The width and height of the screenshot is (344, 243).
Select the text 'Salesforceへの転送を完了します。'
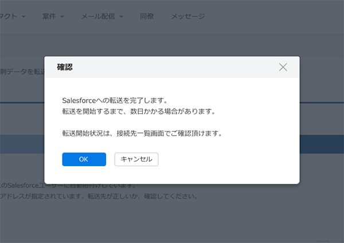[115, 100]
